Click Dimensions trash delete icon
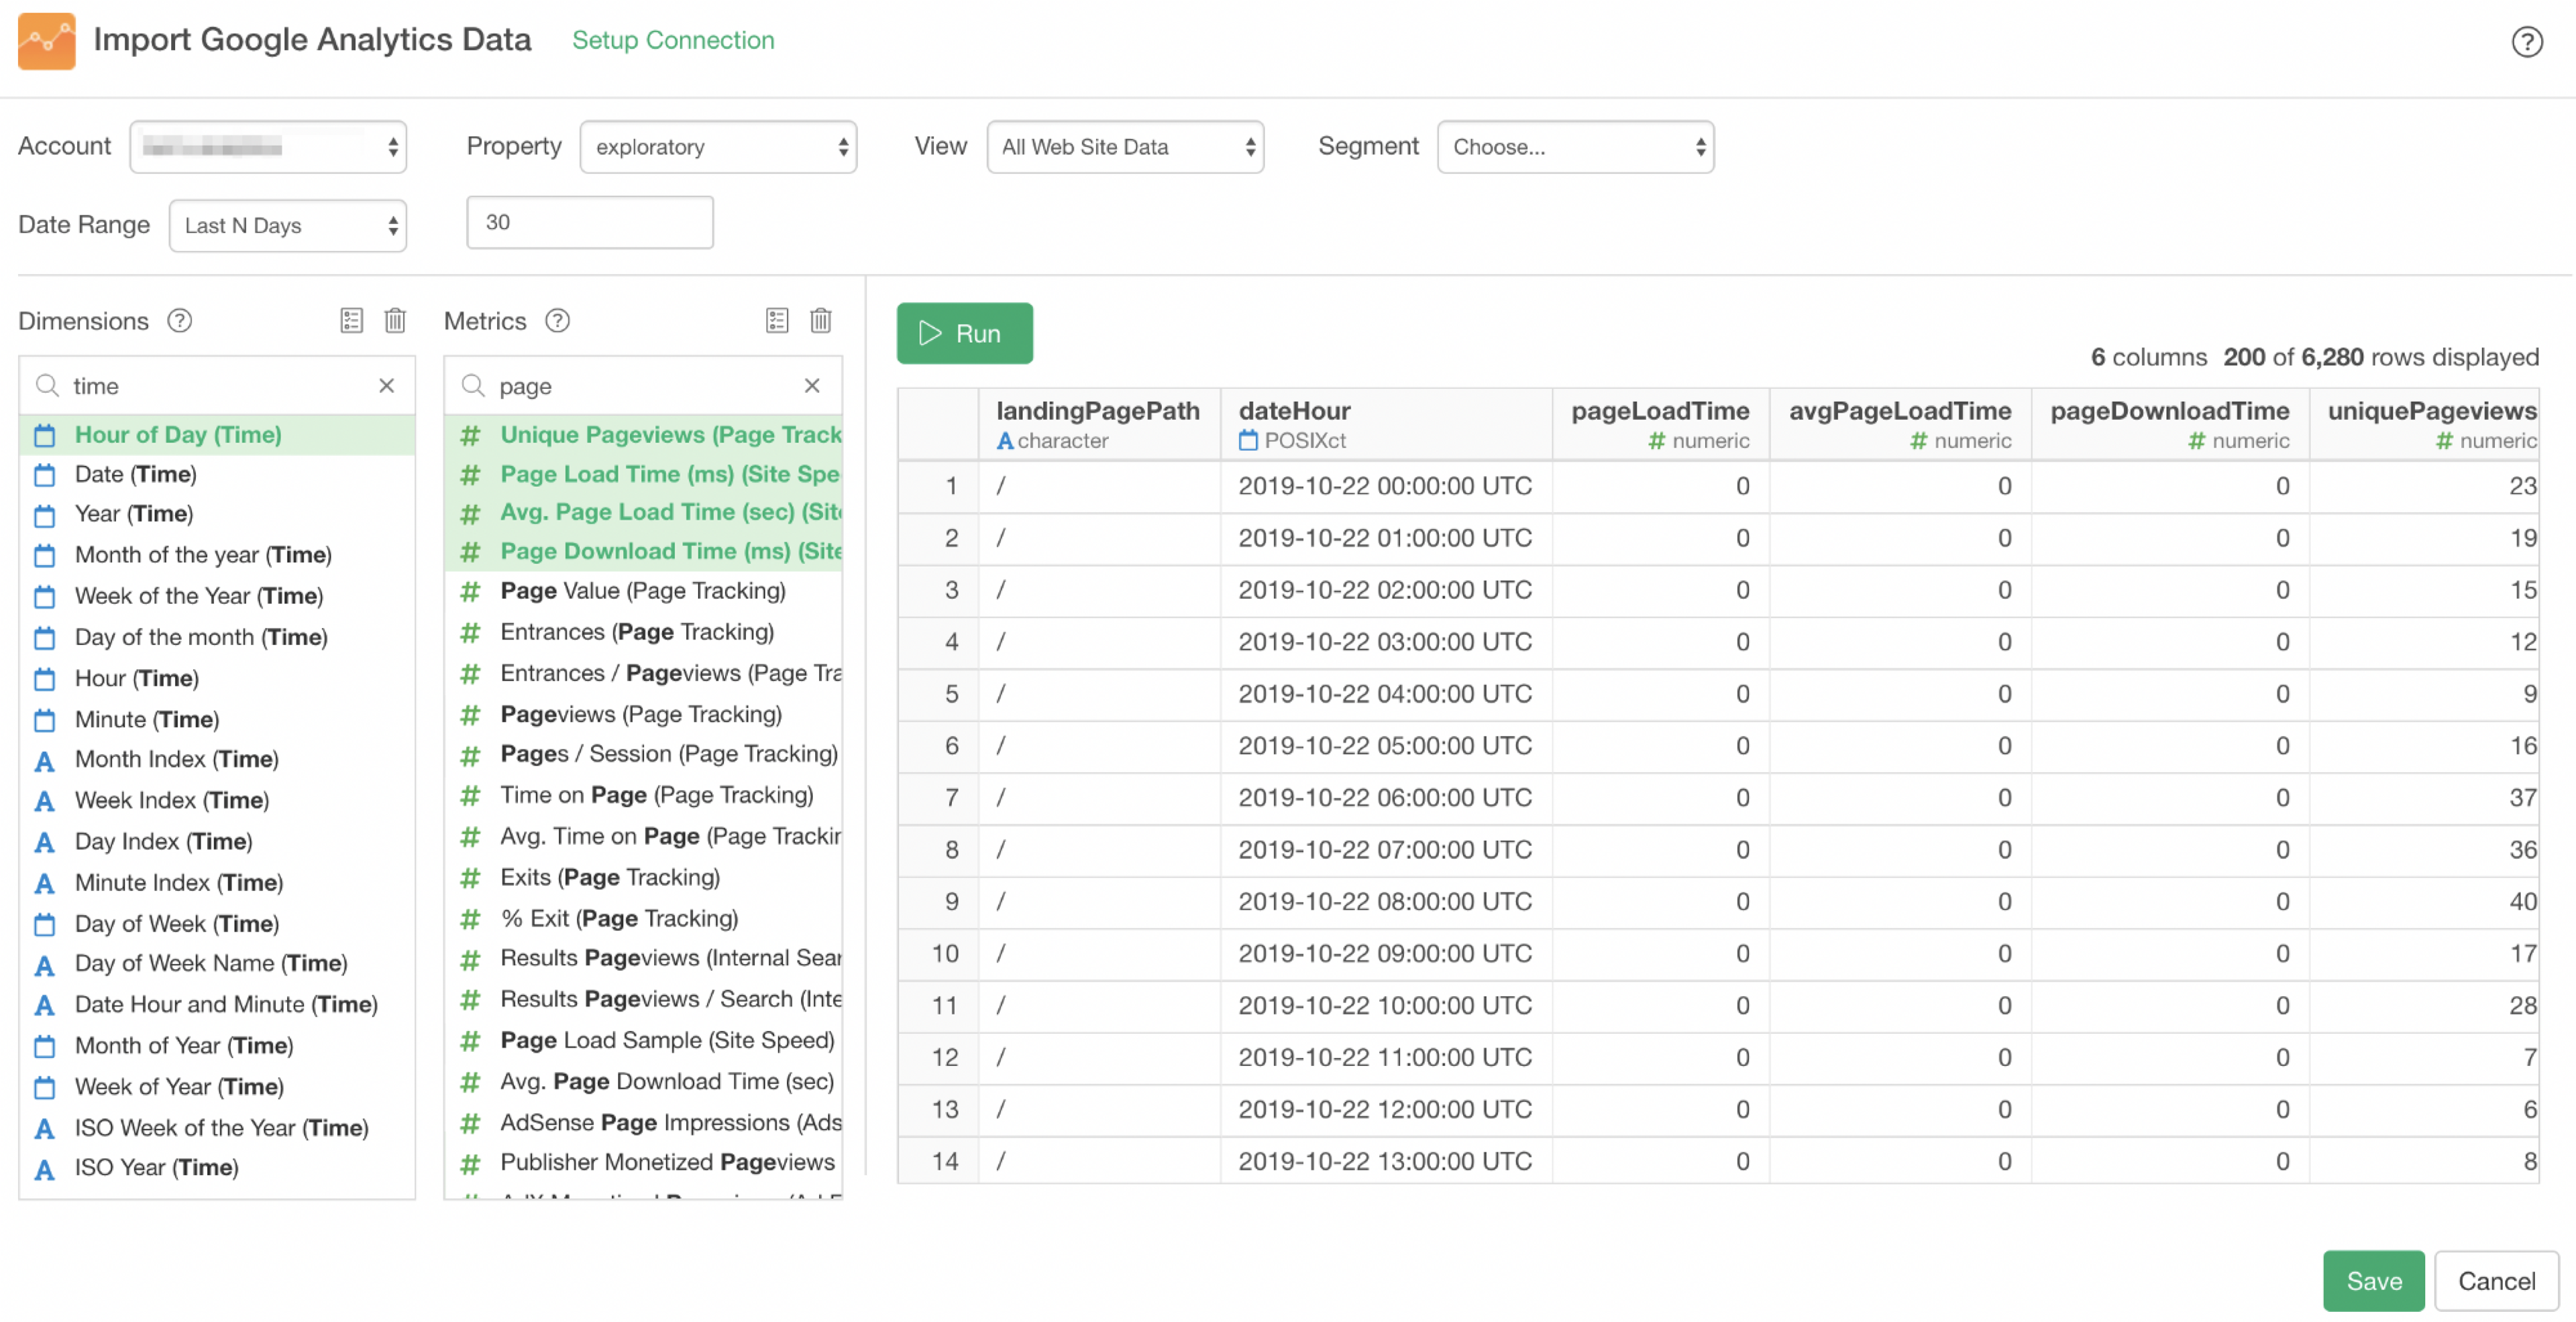 pos(395,320)
